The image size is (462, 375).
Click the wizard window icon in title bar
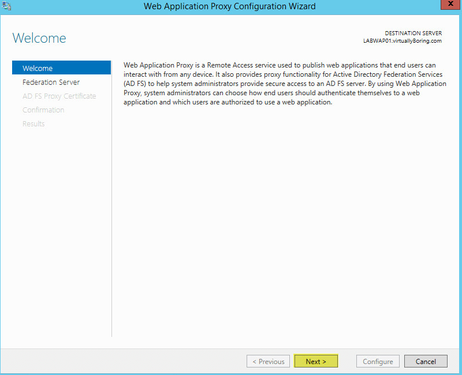6,6
